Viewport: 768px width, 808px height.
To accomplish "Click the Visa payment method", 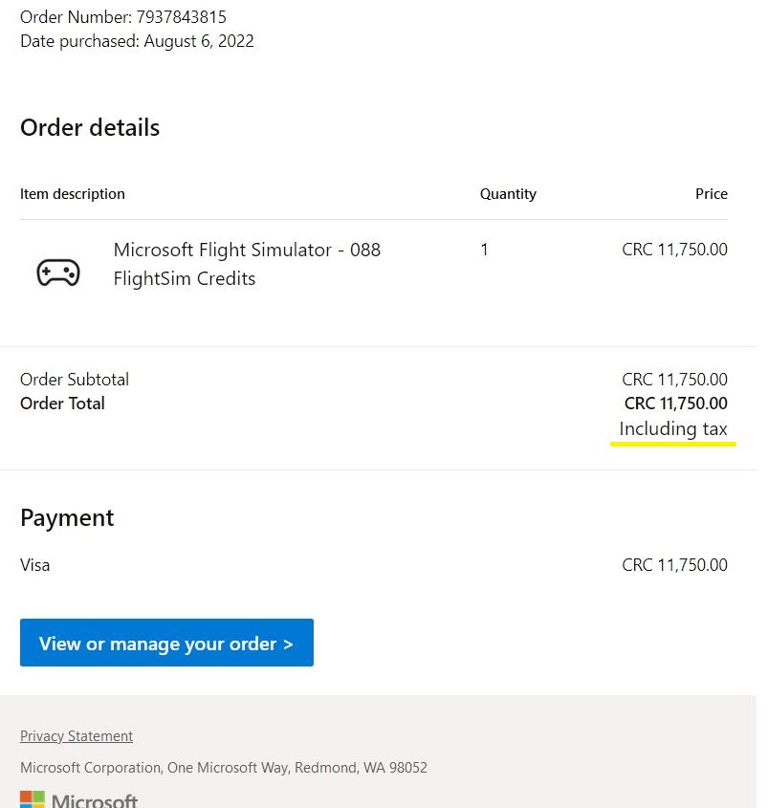I will (35, 565).
